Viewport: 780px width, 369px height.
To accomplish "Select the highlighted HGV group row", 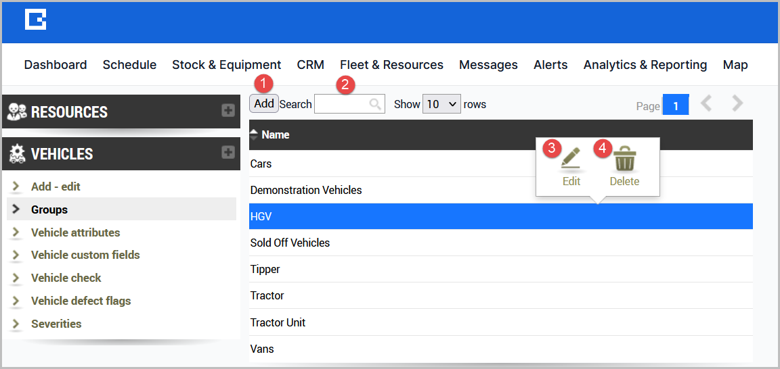I will pyautogui.click(x=500, y=216).
